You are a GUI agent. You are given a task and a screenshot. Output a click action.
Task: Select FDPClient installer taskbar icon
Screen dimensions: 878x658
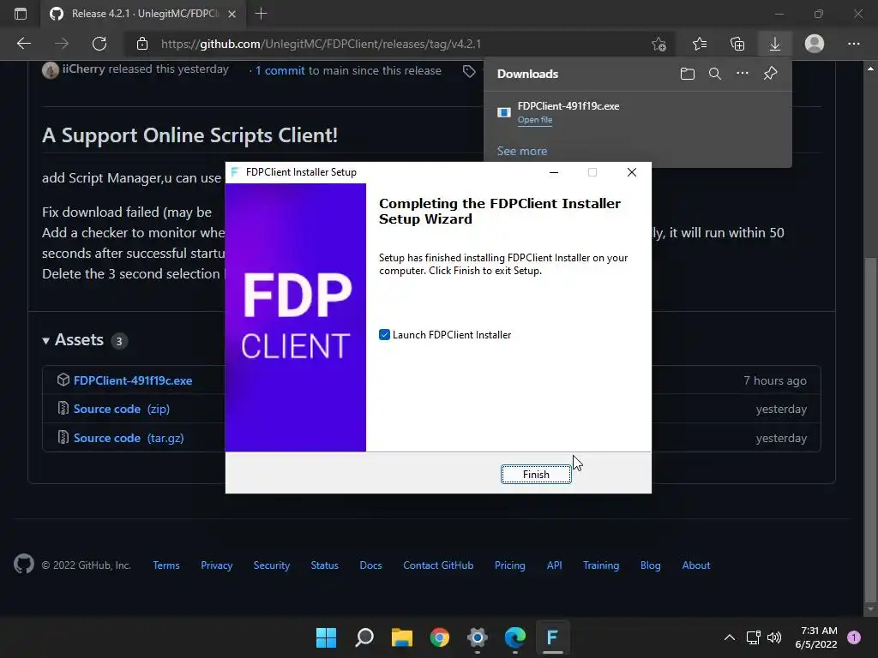[x=552, y=637]
